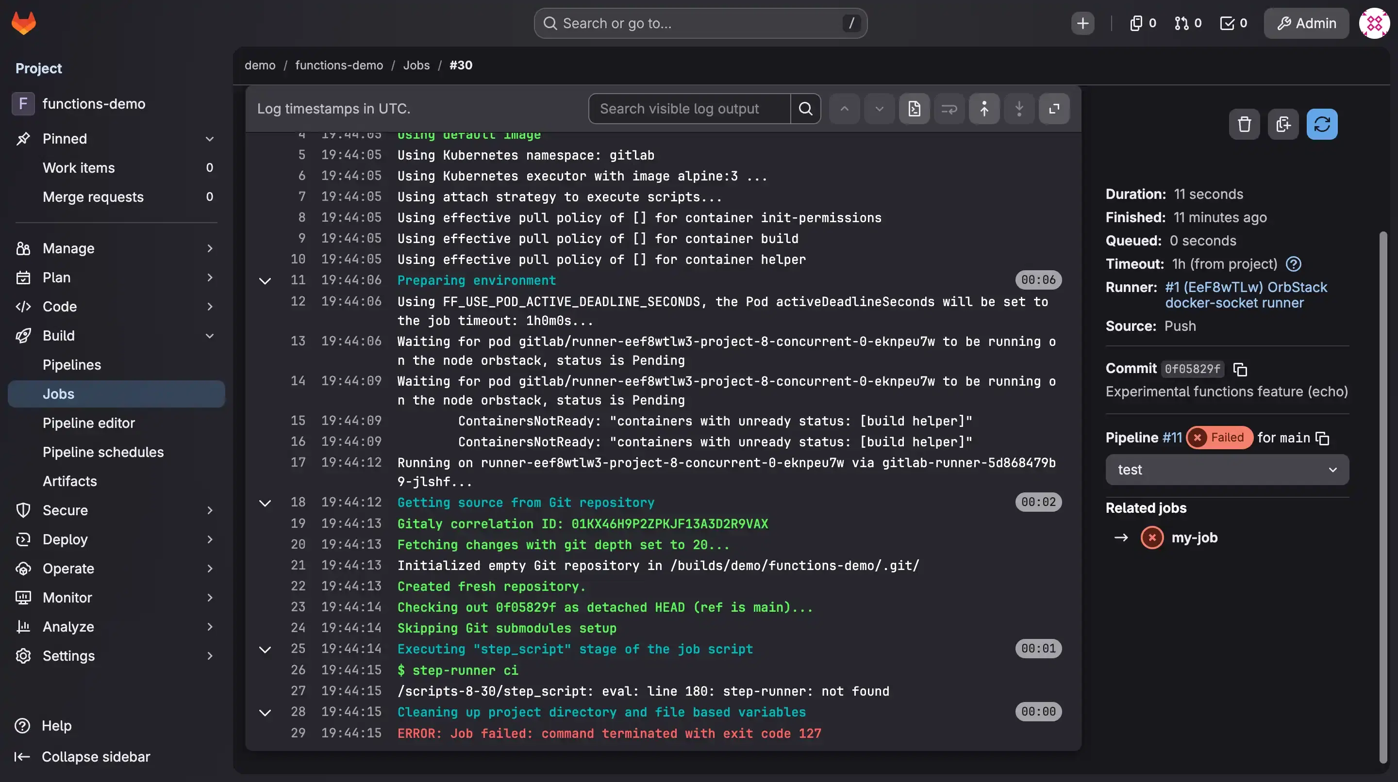Copy branch name main
Viewport: 1398px width, 782px height.
(x=1323, y=438)
